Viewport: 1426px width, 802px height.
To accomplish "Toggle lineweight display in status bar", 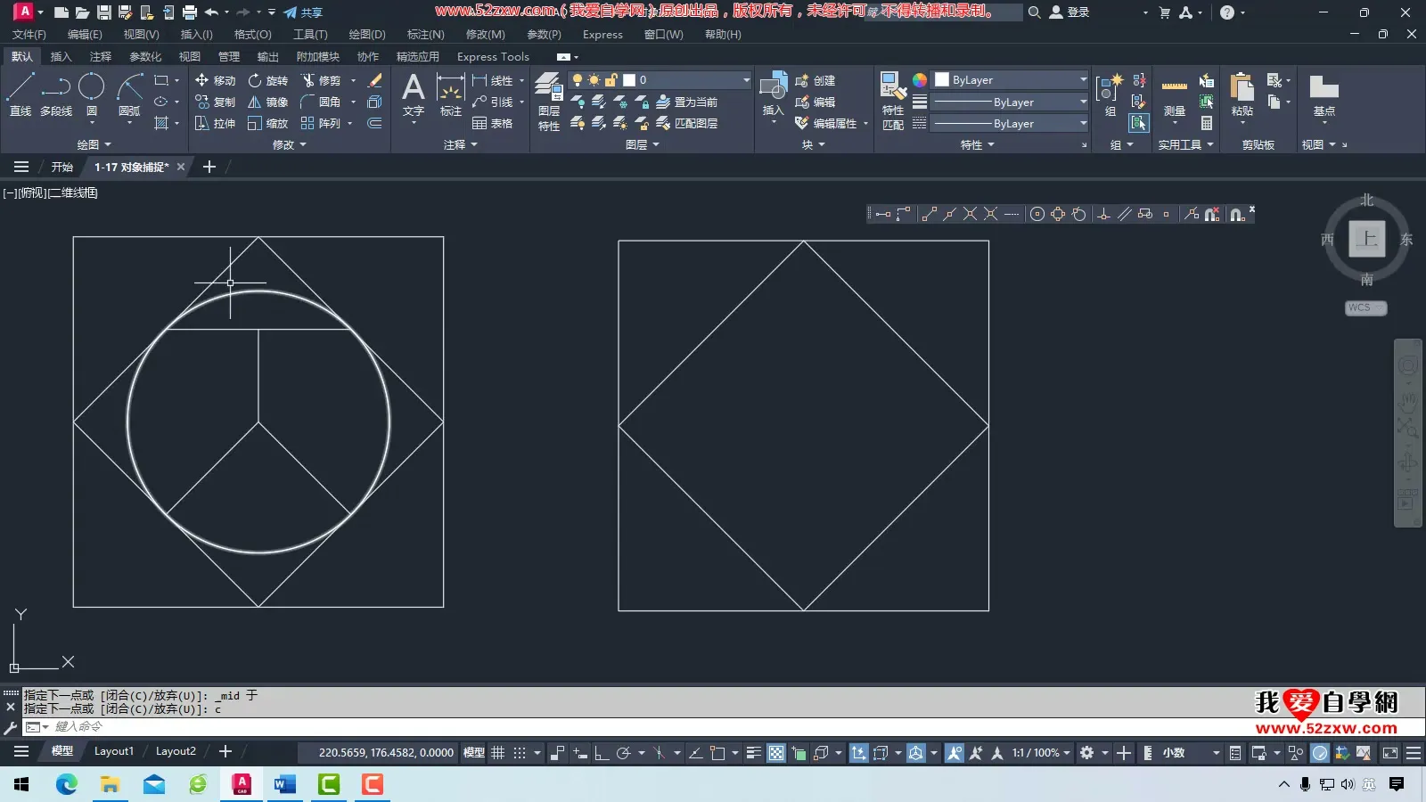I will [753, 753].
